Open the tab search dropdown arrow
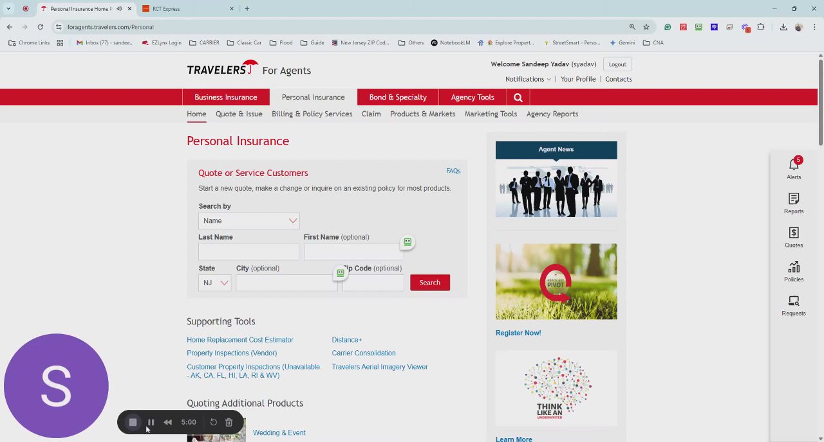 [x=9, y=9]
